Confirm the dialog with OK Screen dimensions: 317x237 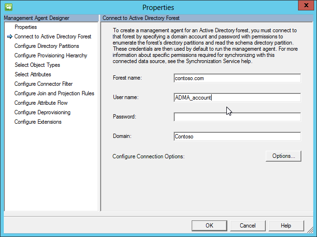(x=209, y=226)
